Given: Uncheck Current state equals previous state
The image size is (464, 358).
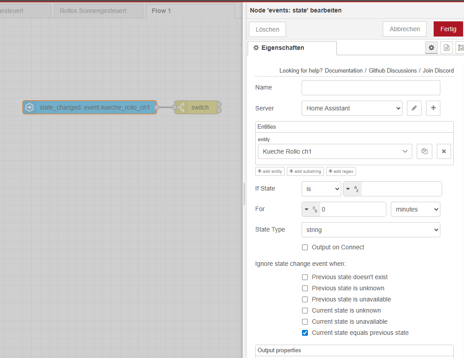Looking at the screenshot, I should pos(305,333).
